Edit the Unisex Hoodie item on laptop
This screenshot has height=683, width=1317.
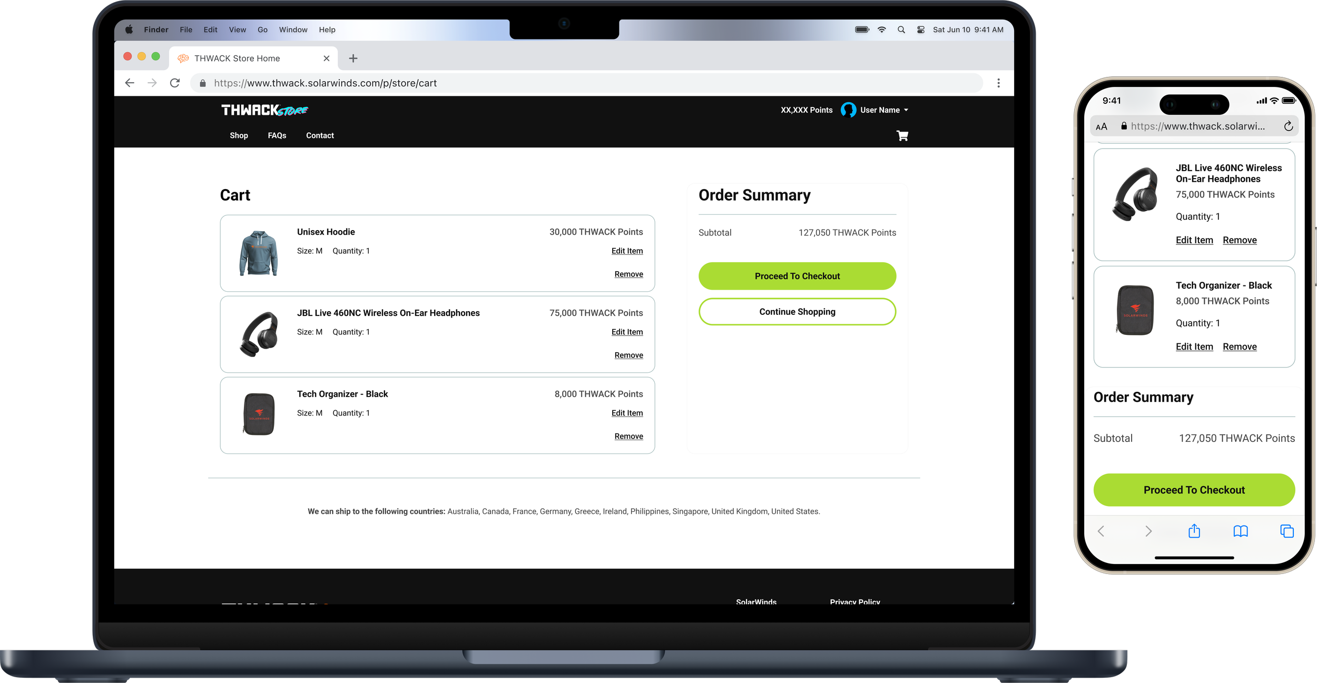click(x=627, y=251)
